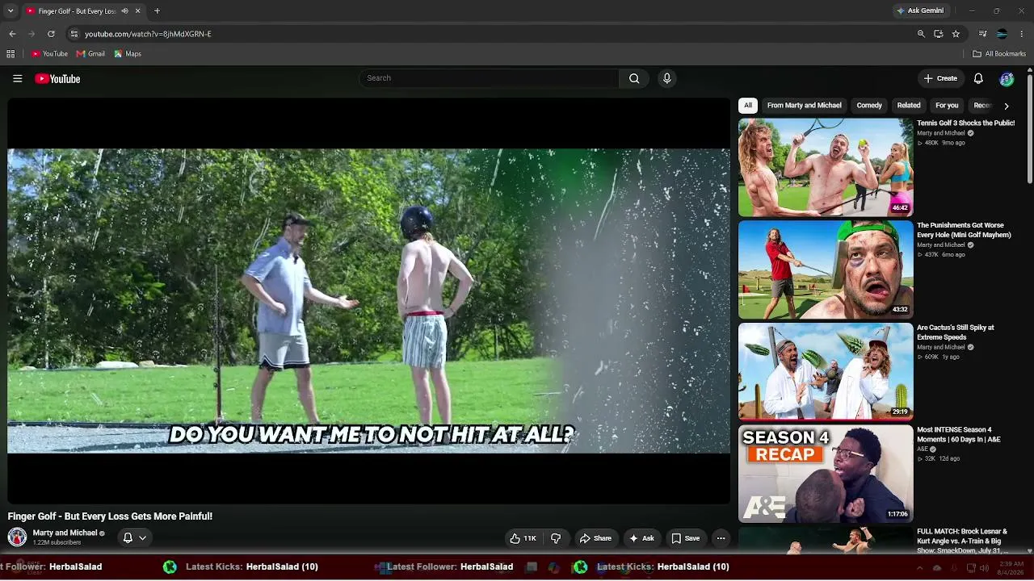The image size is (1034, 581).
Task: Open FULL MATCH Brock Lesnar video title
Action: 962,541
